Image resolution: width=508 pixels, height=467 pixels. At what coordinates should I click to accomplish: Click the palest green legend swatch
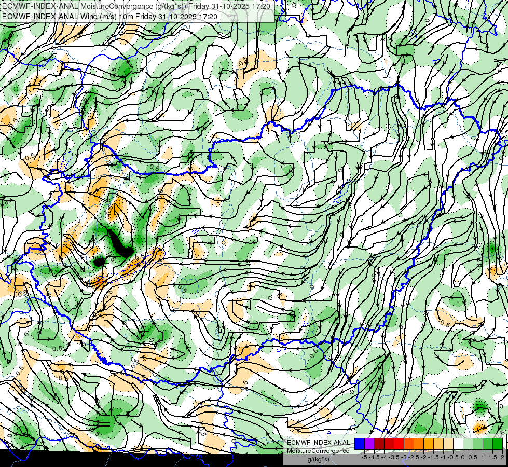(468, 444)
